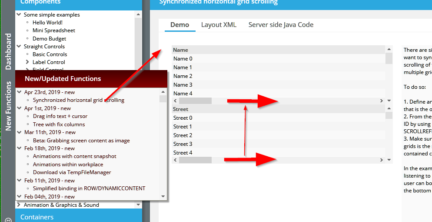Open the Containers section header
Viewport: 432px width, 222px height.
point(37,217)
